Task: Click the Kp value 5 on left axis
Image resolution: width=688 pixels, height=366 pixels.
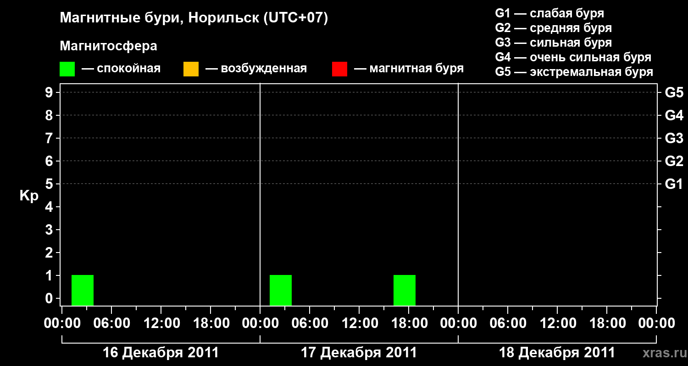Action: tap(50, 184)
